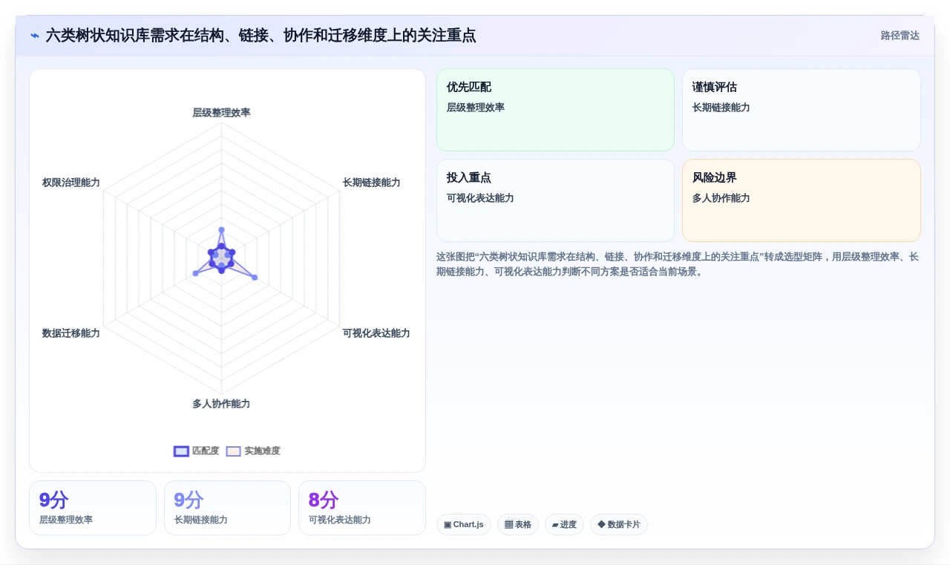The height and width of the screenshot is (565, 950).
Task: Click the 实施难度 legend color box
Action: pyautogui.click(x=233, y=451)
